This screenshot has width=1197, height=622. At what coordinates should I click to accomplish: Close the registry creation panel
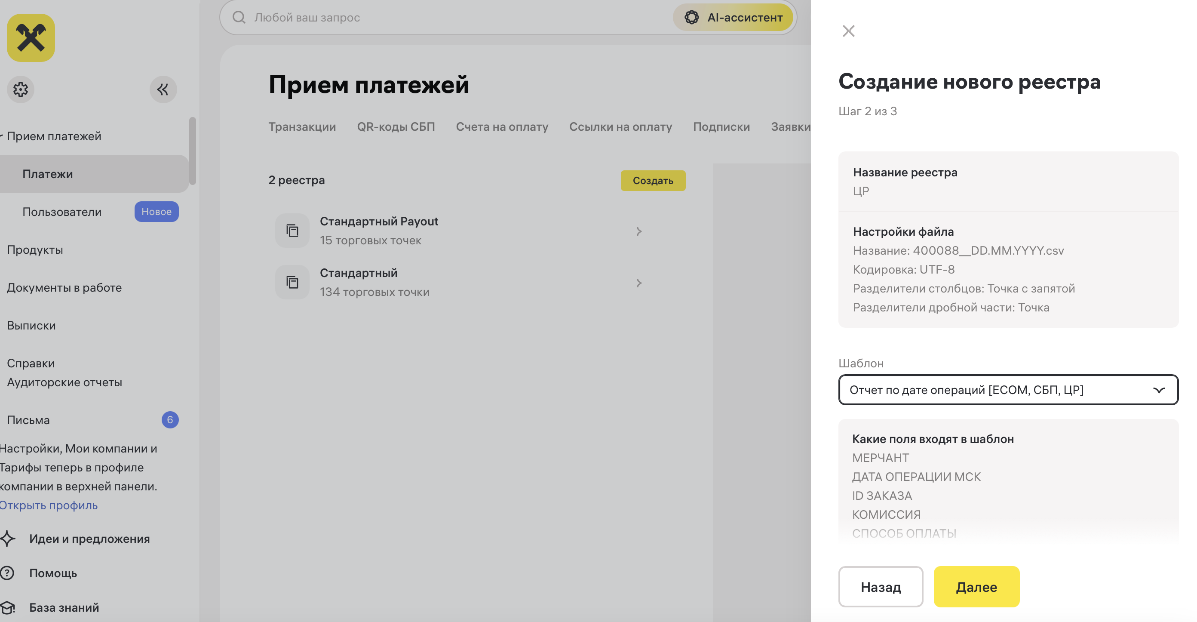coord(848,31)
